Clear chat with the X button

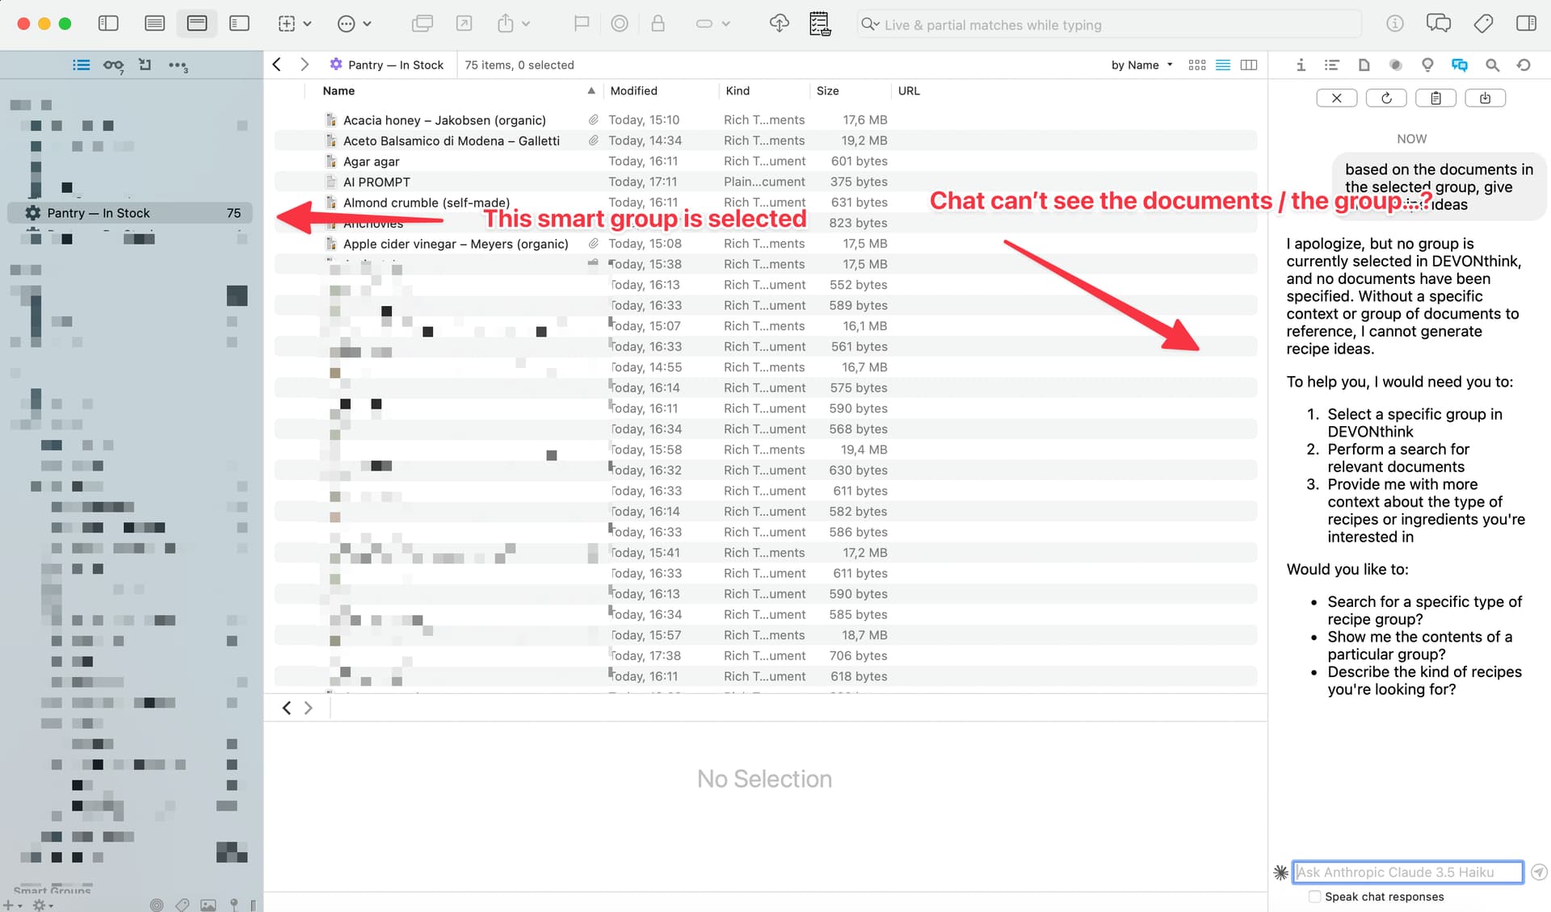point(1336,98)
